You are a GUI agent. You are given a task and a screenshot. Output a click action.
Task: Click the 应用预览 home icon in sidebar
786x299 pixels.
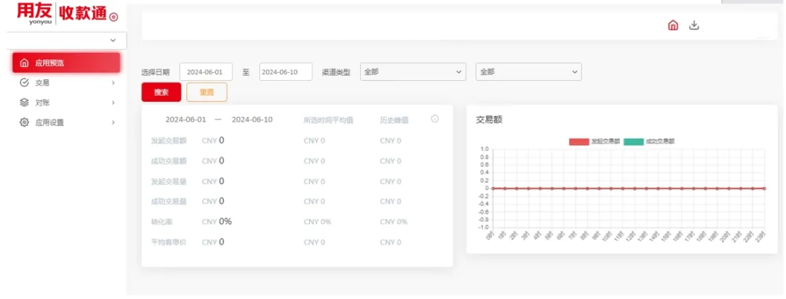24,63
